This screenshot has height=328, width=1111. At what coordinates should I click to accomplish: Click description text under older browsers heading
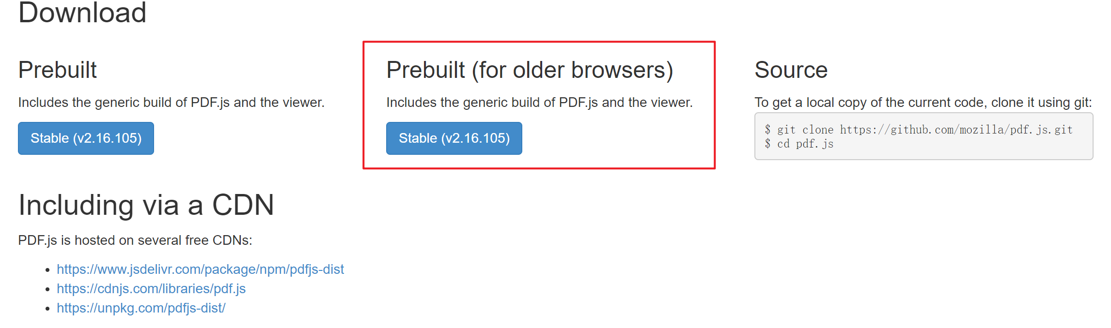click(539, 103)
